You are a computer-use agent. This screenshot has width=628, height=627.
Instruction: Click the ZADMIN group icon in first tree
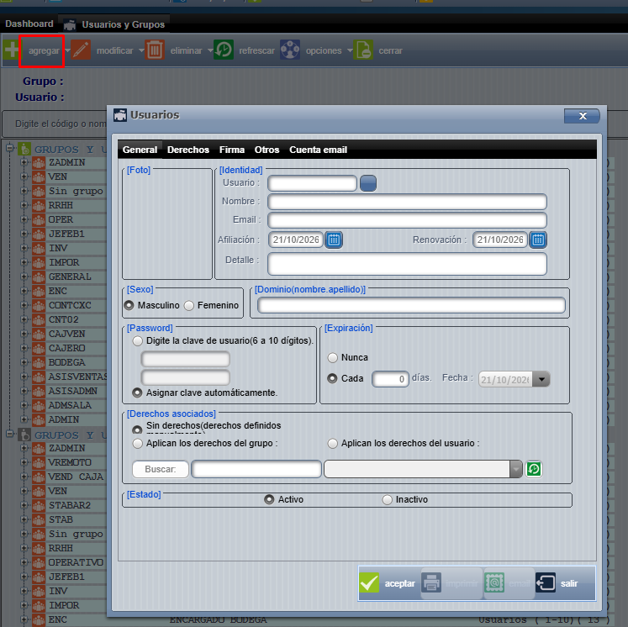[x=39, y=162]
